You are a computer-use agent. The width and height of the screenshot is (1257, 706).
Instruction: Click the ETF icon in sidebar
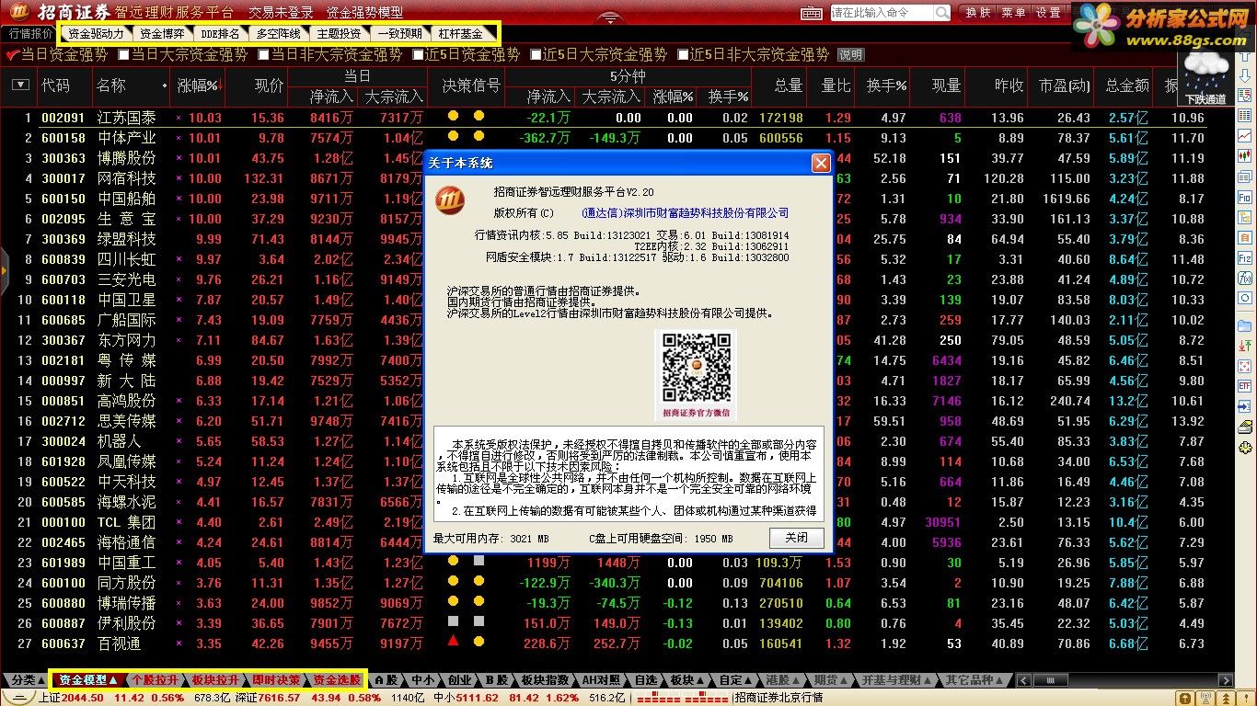coord(1245,386)
